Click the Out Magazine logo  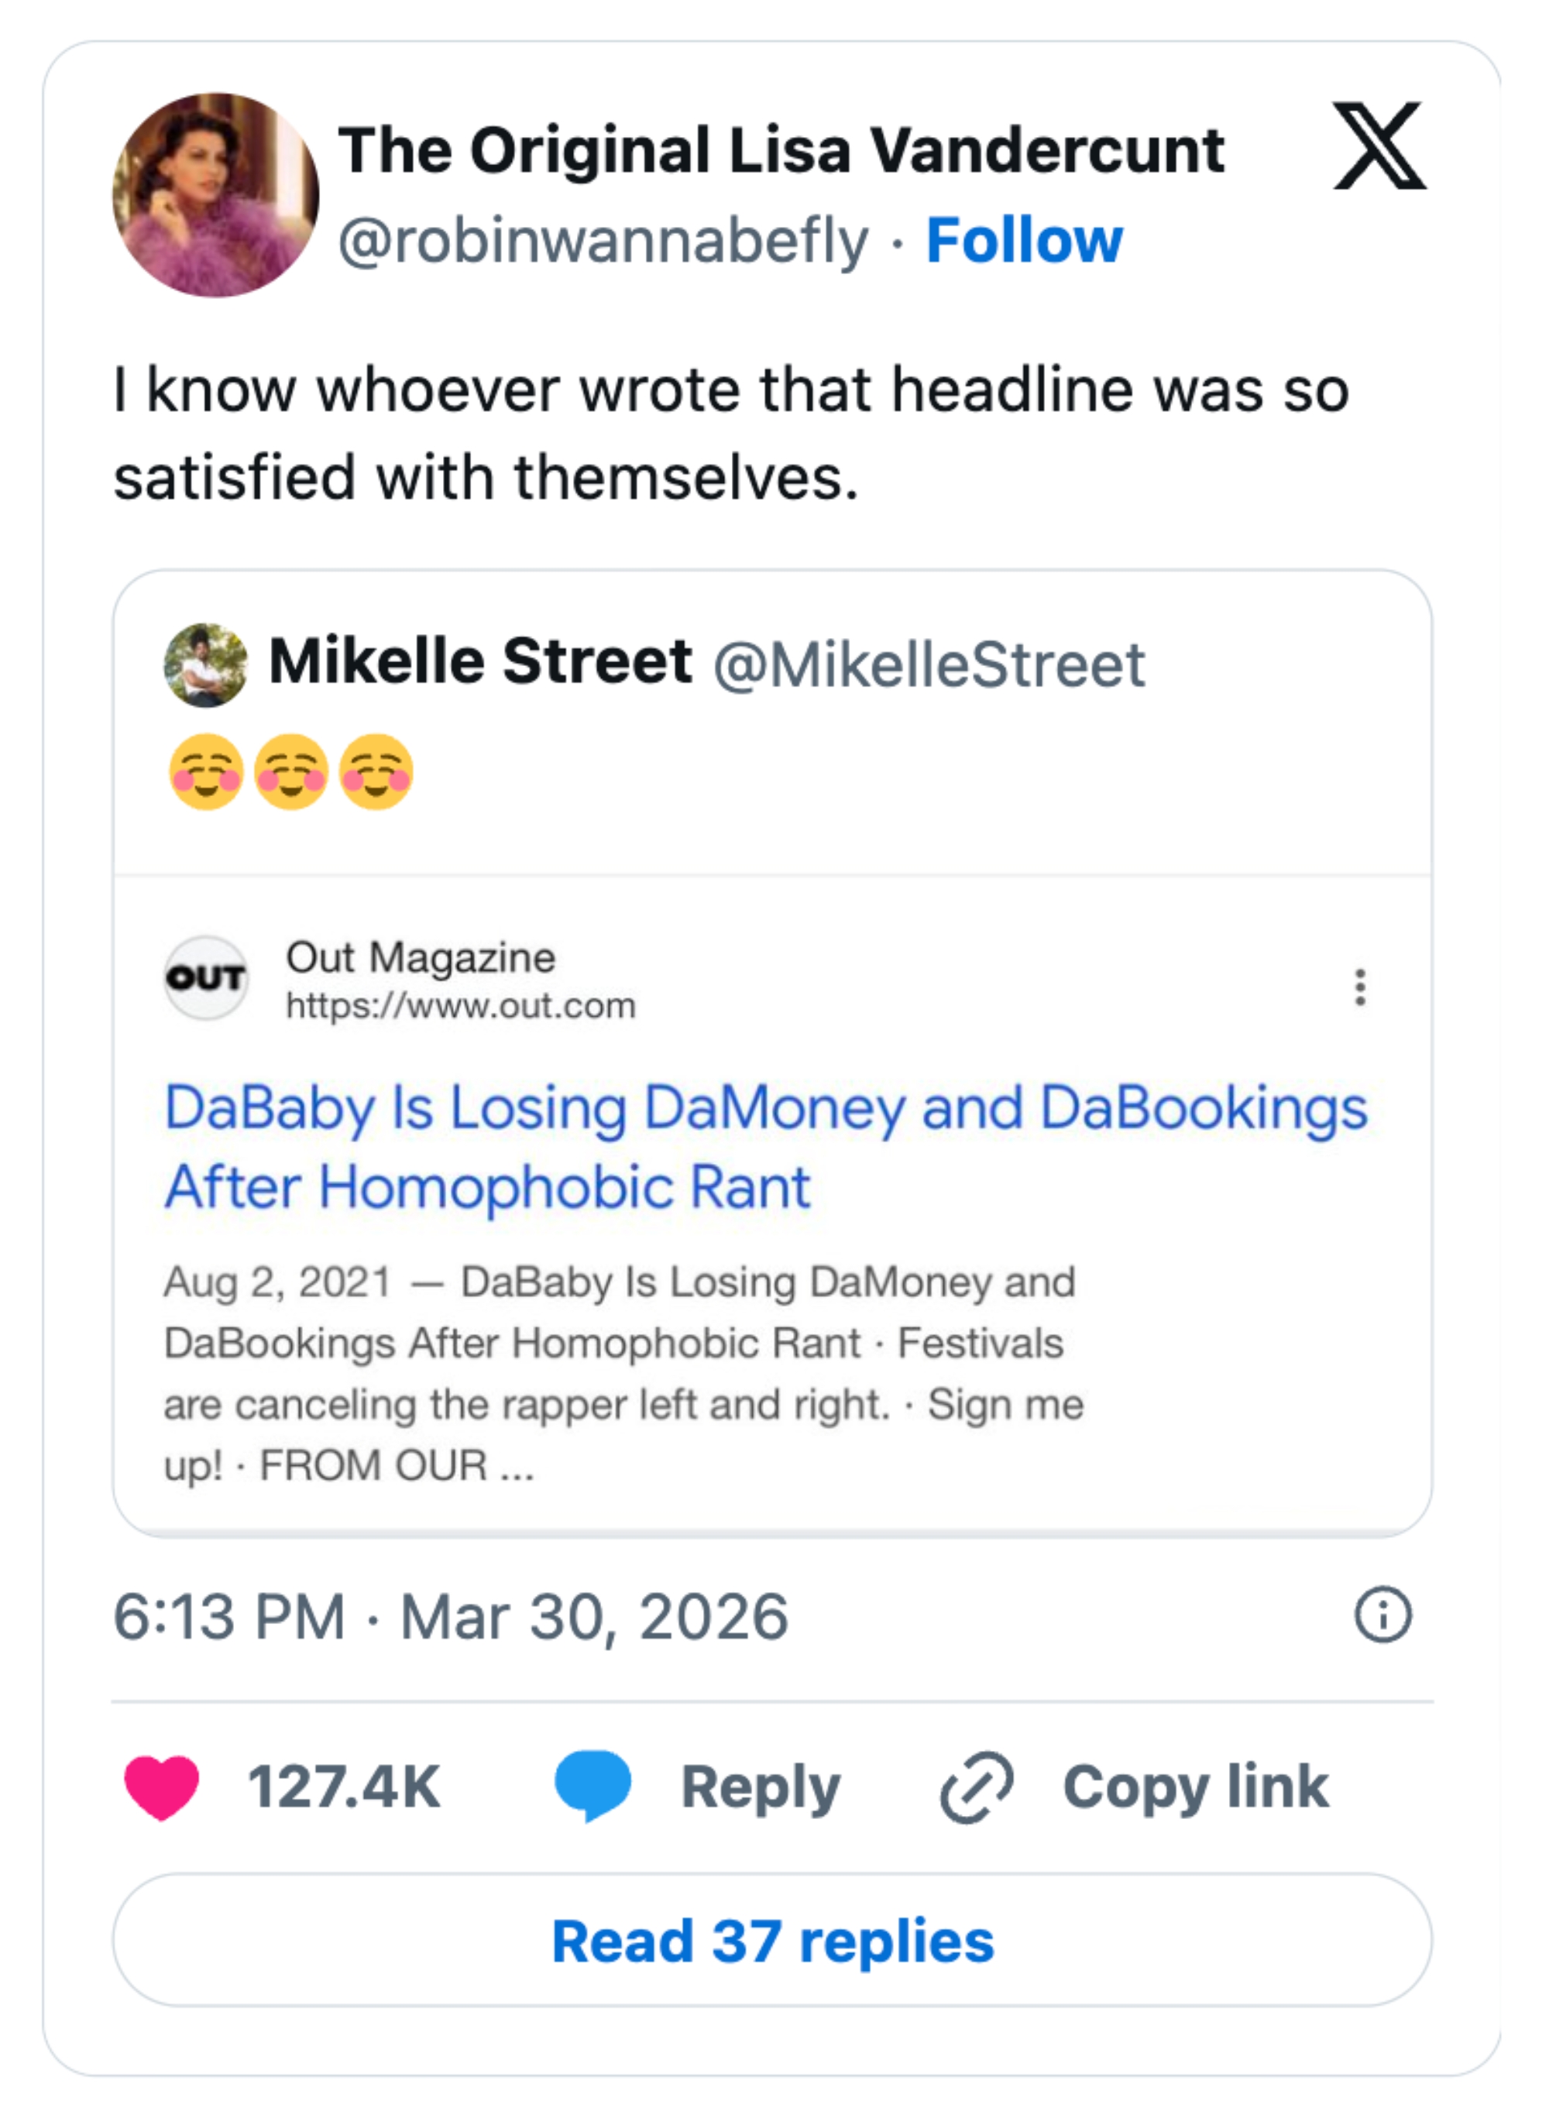tap(208, 980)
